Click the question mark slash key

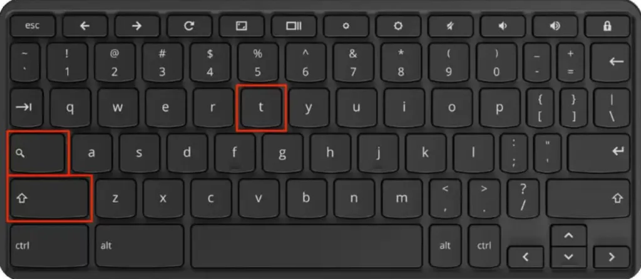pyautogui.click(x=523, y=198)
